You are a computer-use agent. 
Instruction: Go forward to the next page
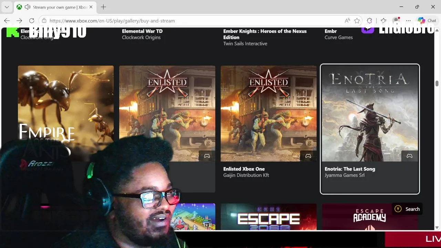(19, 21)
